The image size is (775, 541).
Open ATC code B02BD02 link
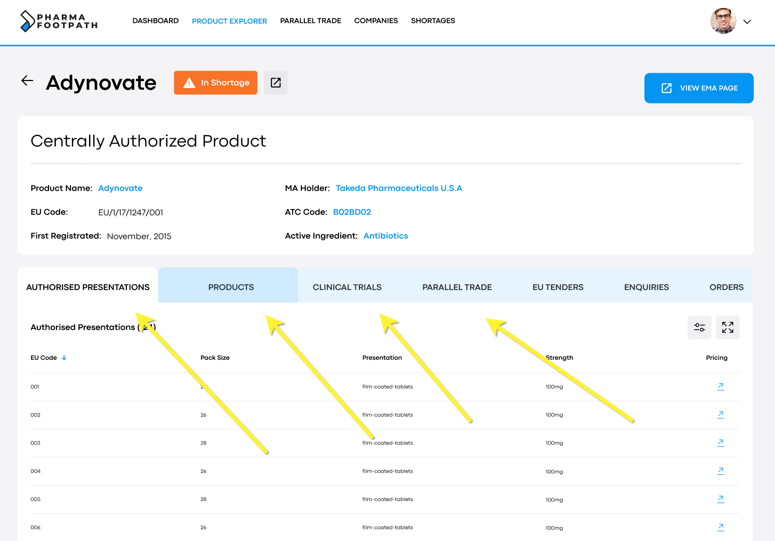coord(352,212)
